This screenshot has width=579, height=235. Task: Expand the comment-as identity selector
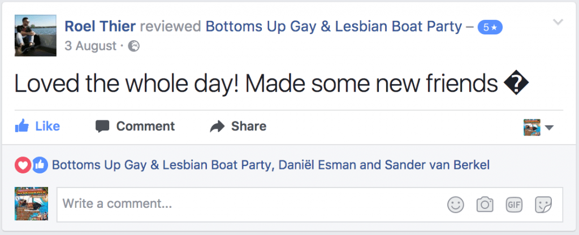pos(539,127)
